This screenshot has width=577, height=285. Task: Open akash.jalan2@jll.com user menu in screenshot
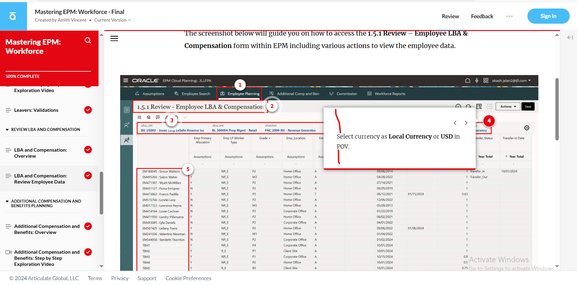click(511, 81)
